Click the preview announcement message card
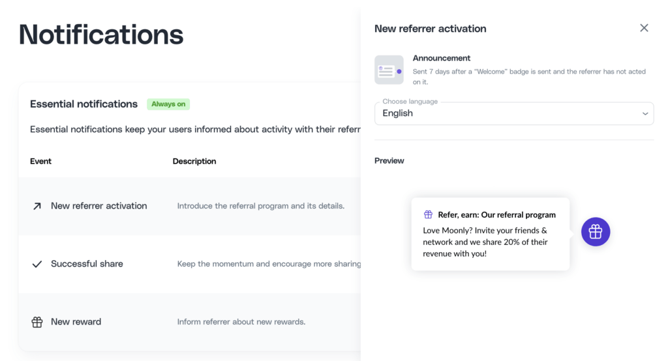This screenshot has height=361, width=668. click(490, 242)
